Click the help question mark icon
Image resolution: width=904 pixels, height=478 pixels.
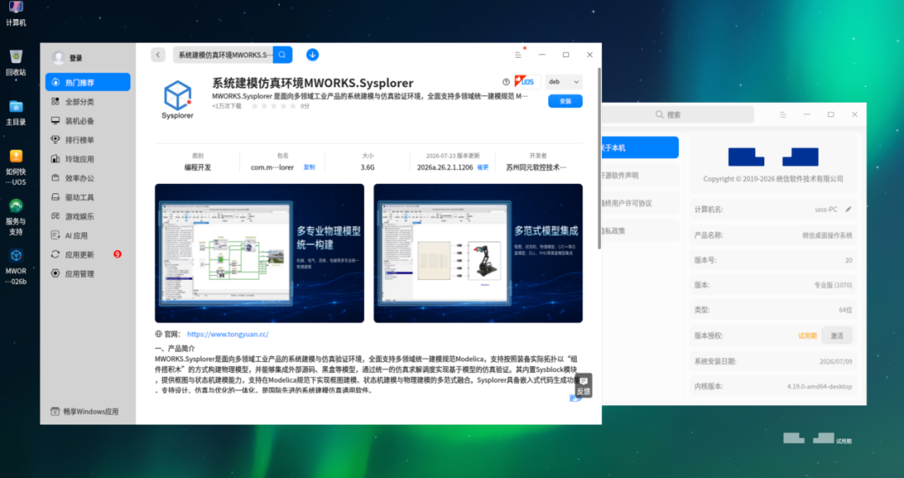(506, 82)
